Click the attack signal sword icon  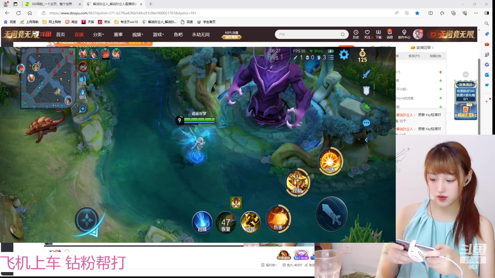coord(366,74)
